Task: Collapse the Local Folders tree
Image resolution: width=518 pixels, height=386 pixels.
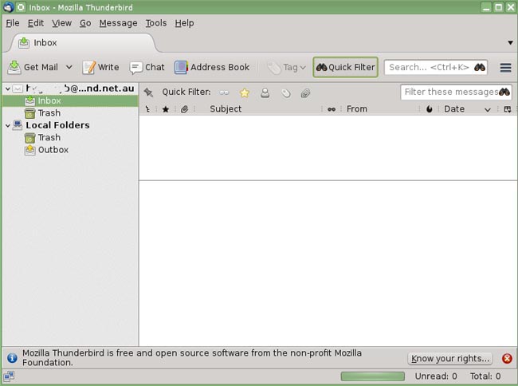Action: point(8,125)
